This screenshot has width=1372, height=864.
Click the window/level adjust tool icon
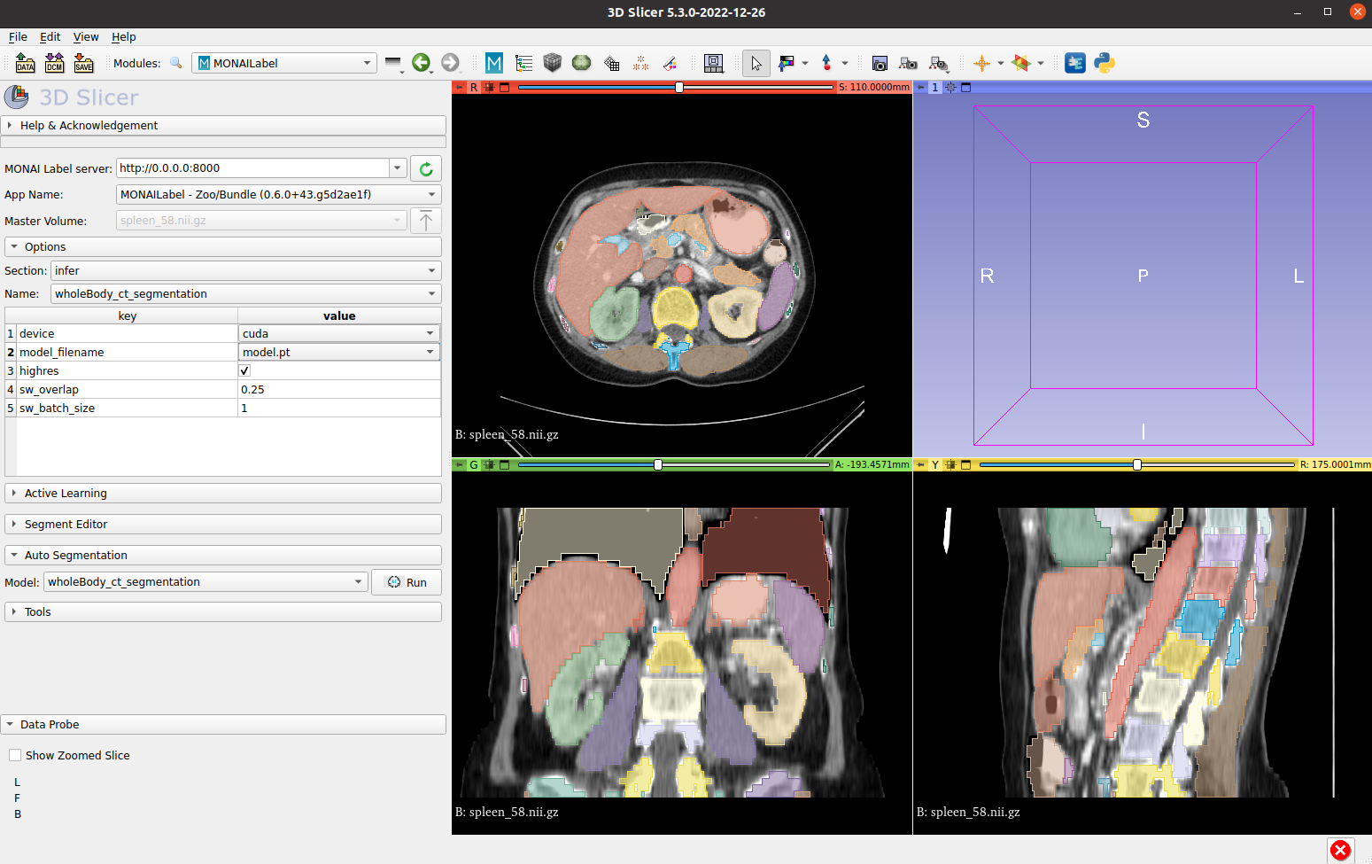[786, 63]
